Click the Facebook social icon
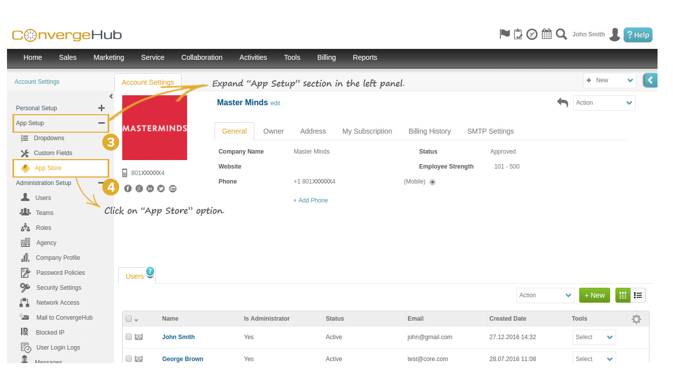Image resolution: width=673 pixels, height=384 pixels. [128, 189]
